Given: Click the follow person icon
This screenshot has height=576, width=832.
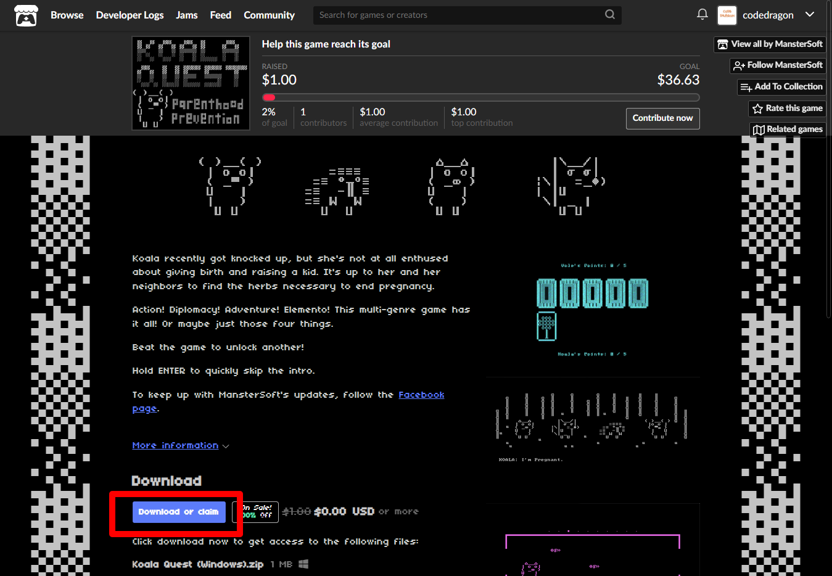Looking at the screenshot, I should [739, 65].
